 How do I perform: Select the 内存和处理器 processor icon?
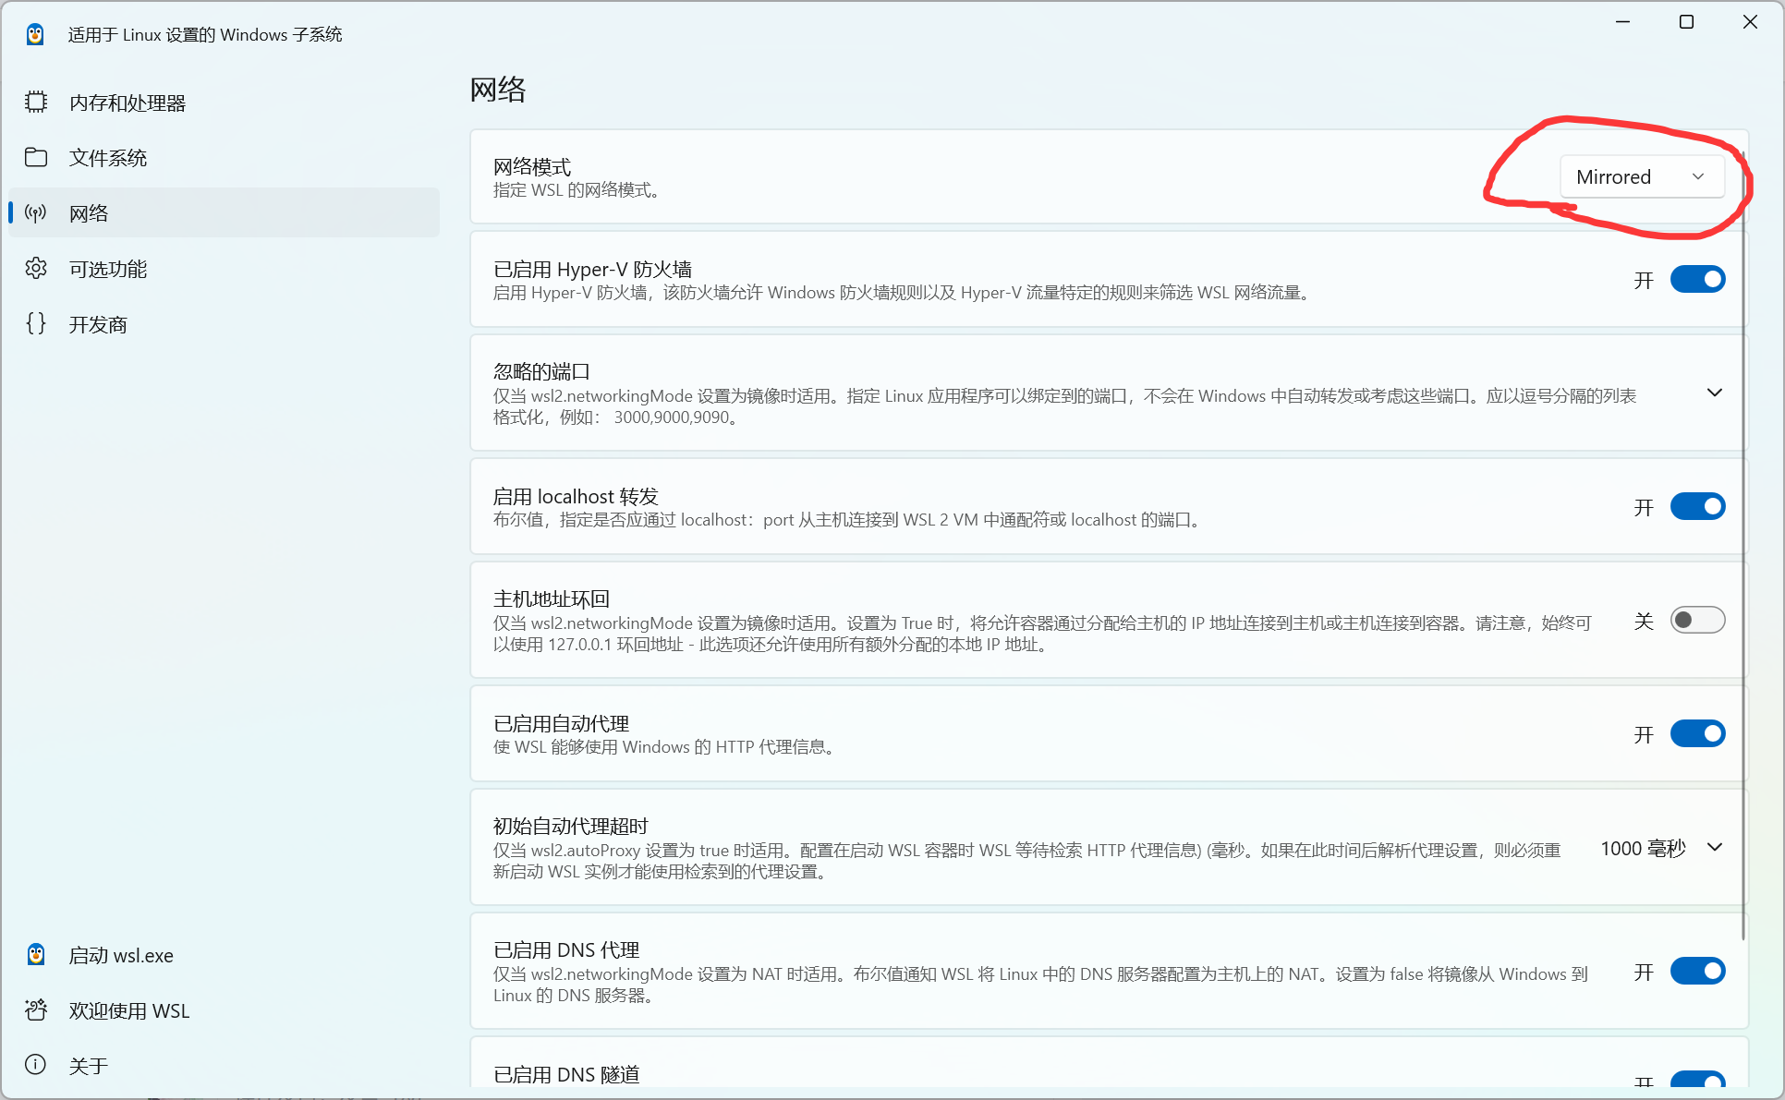[36, 102]
